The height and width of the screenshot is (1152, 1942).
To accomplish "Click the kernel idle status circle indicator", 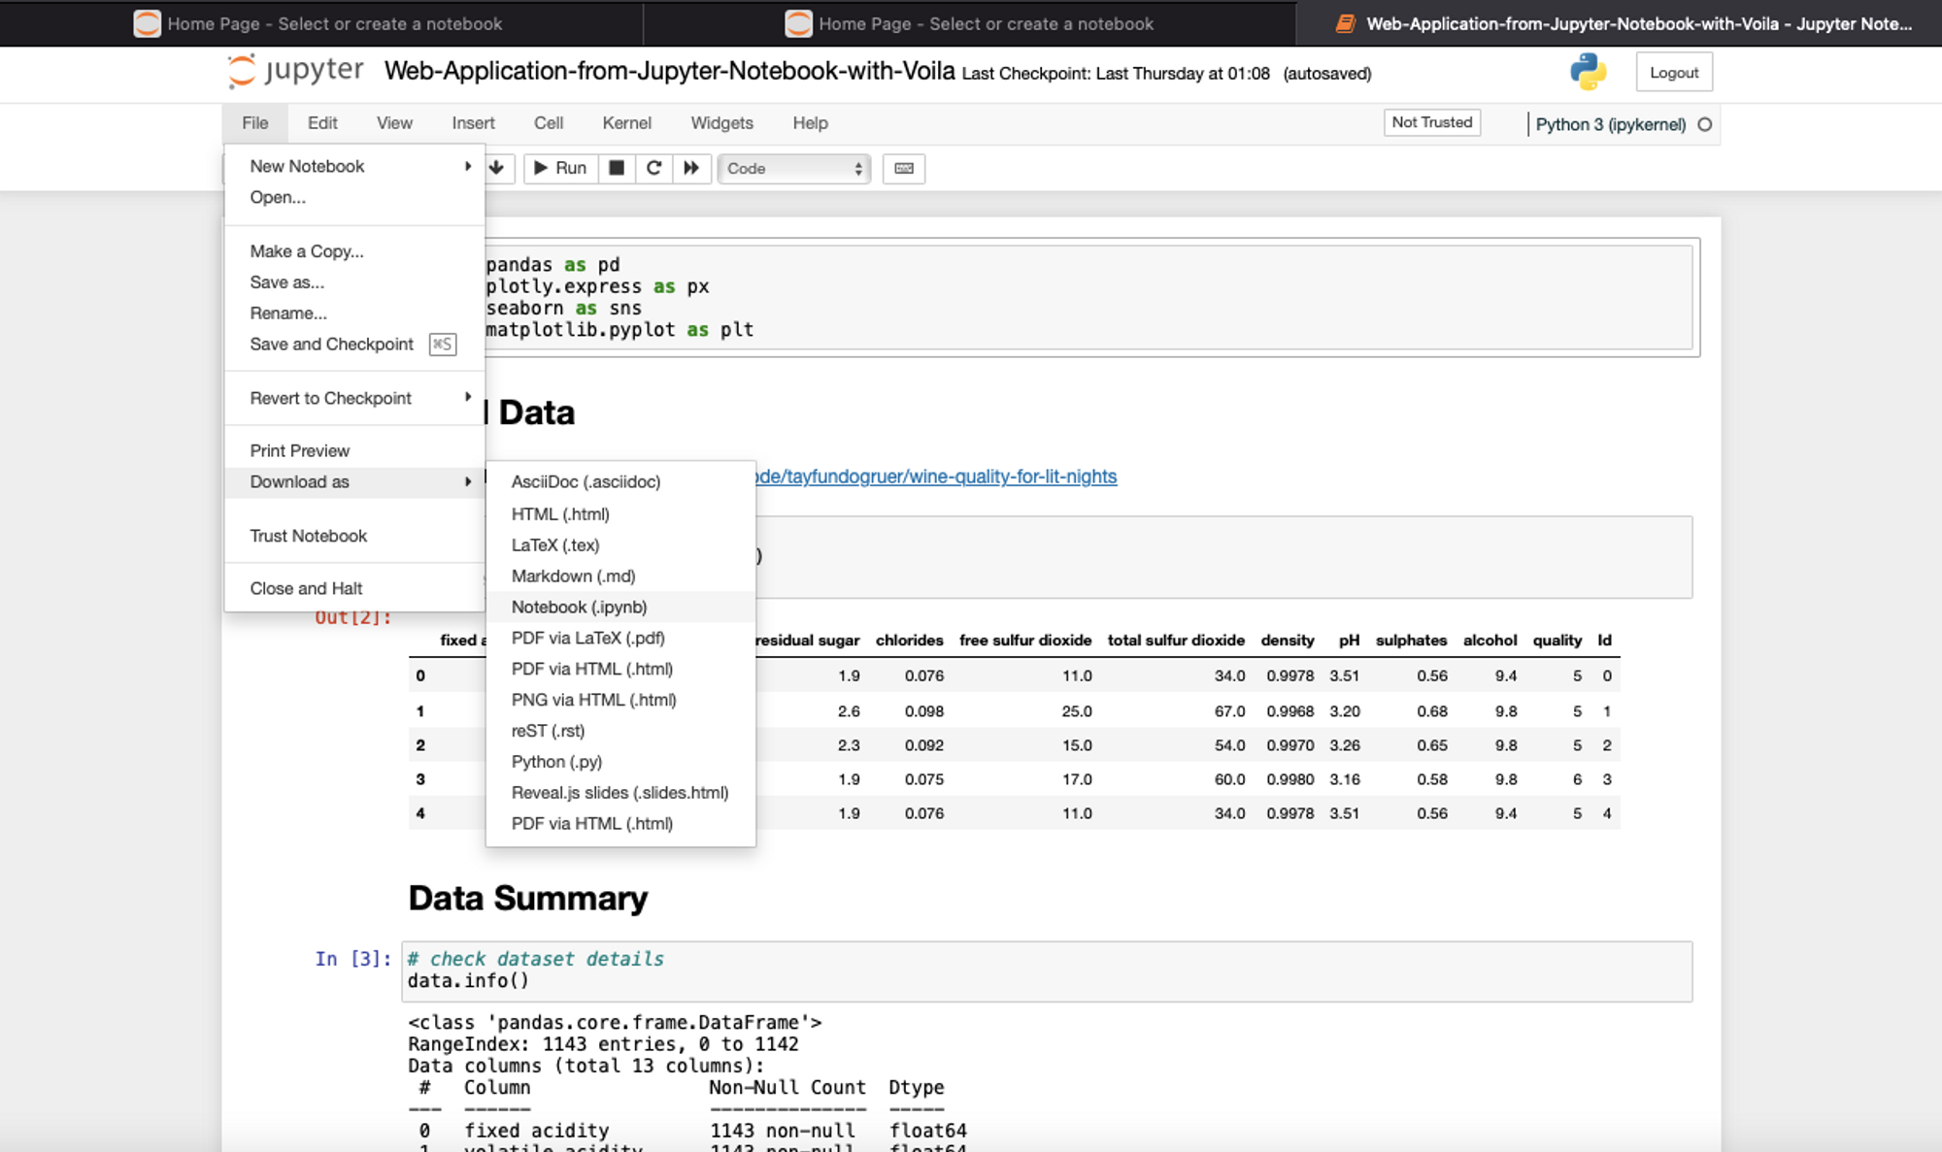I will pyautogui.click(x=1704, y=124).
